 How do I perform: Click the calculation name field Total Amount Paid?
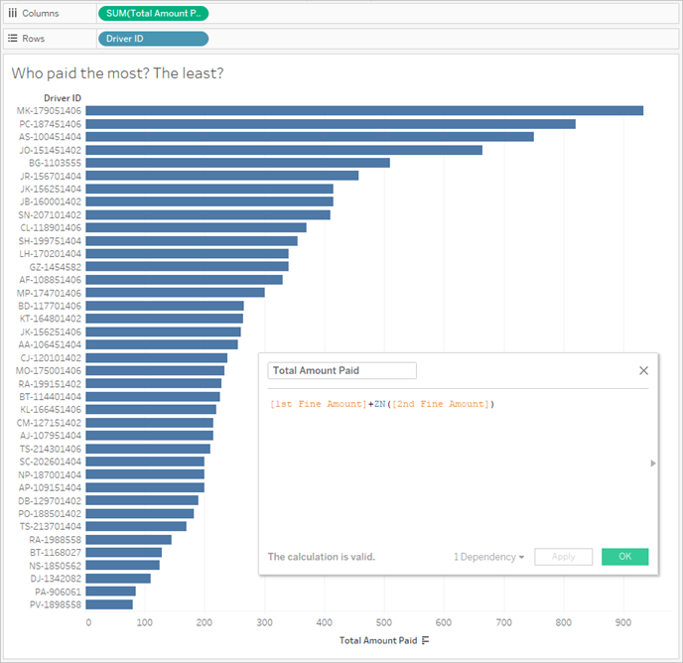[341, 370]
